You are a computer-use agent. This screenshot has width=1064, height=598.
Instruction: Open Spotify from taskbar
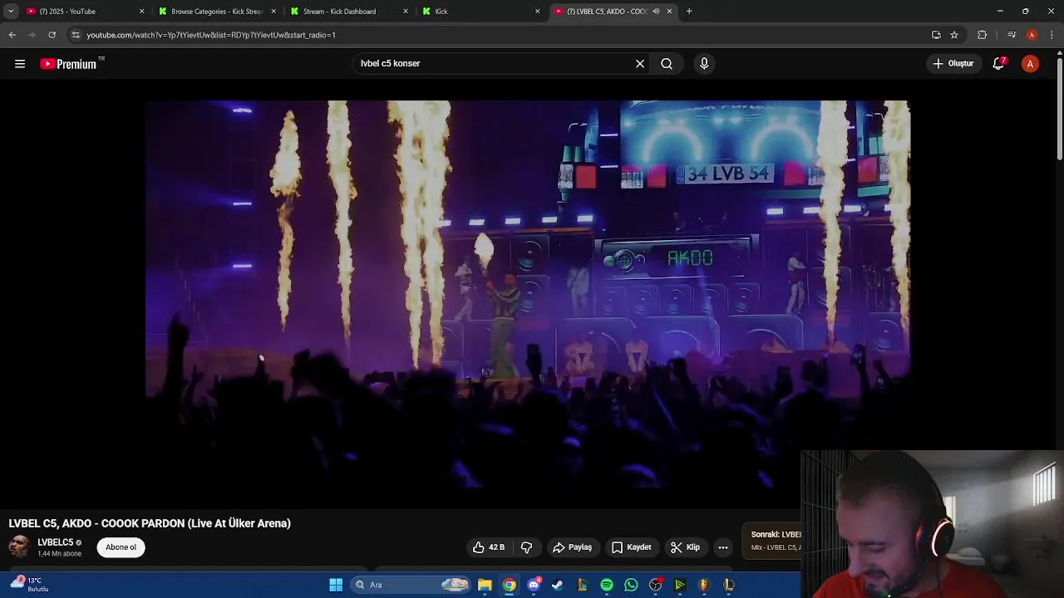pyautogui.click(x=607, y=585)
